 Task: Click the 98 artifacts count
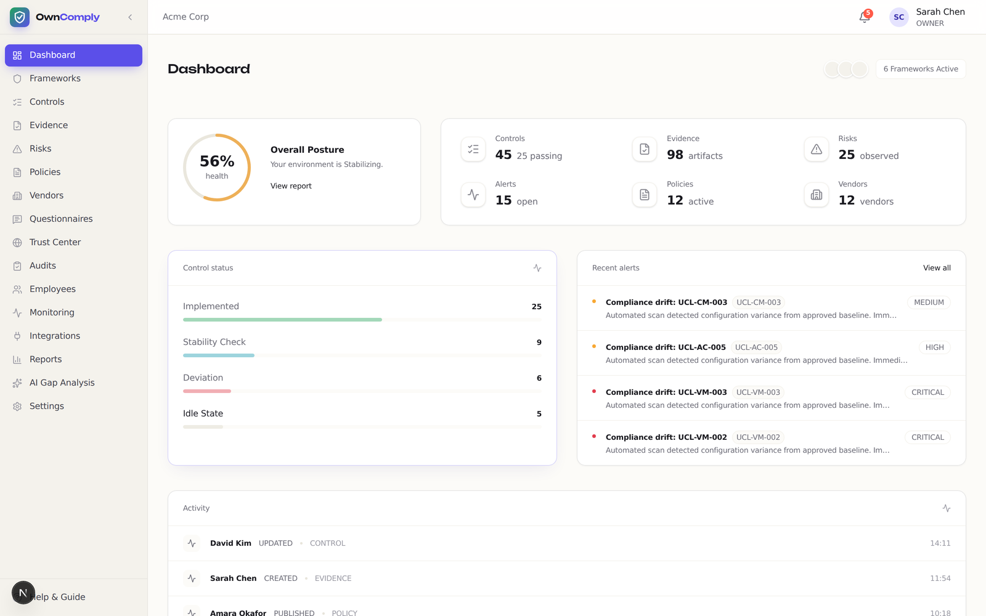[675, 155]
